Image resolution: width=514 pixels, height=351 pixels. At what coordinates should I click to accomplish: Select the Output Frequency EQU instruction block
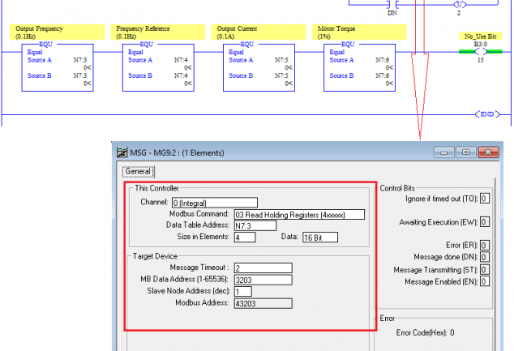[x=58, y=67]
